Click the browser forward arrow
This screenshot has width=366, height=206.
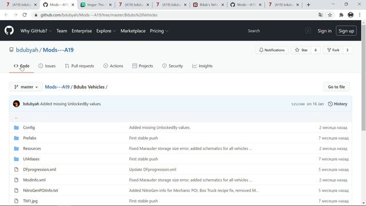pyautogui.click(x=15, y=15)
